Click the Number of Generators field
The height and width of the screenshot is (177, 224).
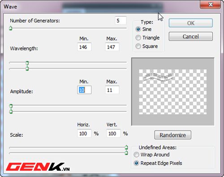click(x=121, y=21)
